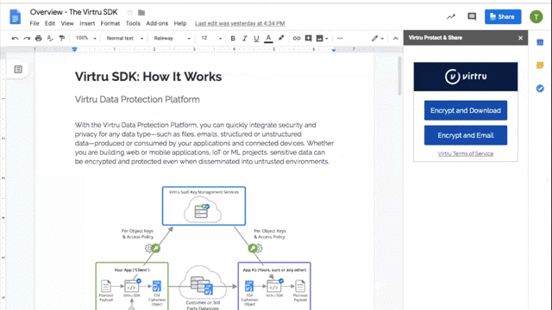Collapse the menus with the up chevron

[x=395, y=38]
